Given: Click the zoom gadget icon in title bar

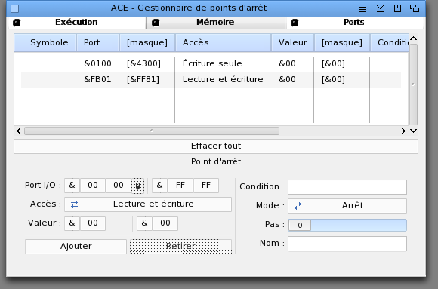Looking at the screenshot, I should [x=397, y=8].
